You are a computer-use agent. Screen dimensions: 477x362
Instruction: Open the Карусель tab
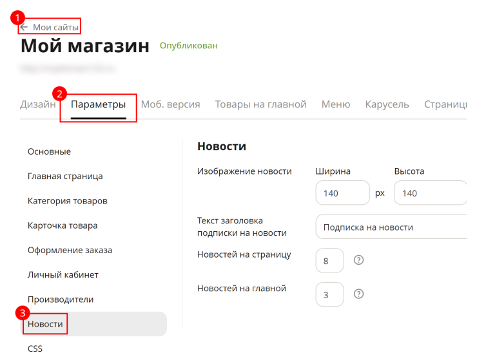pos(387,104)
